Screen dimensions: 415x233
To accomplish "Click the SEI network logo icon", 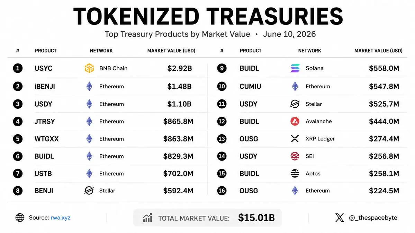I will 295,156.
